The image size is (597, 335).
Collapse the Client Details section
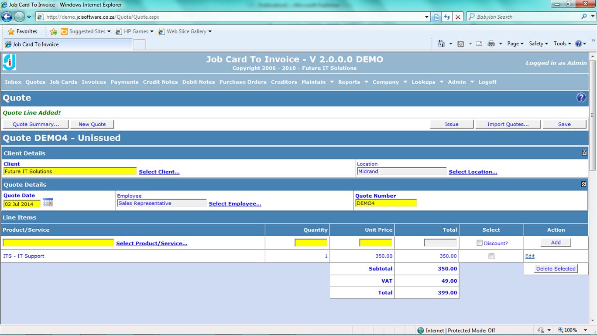(584, 153)
